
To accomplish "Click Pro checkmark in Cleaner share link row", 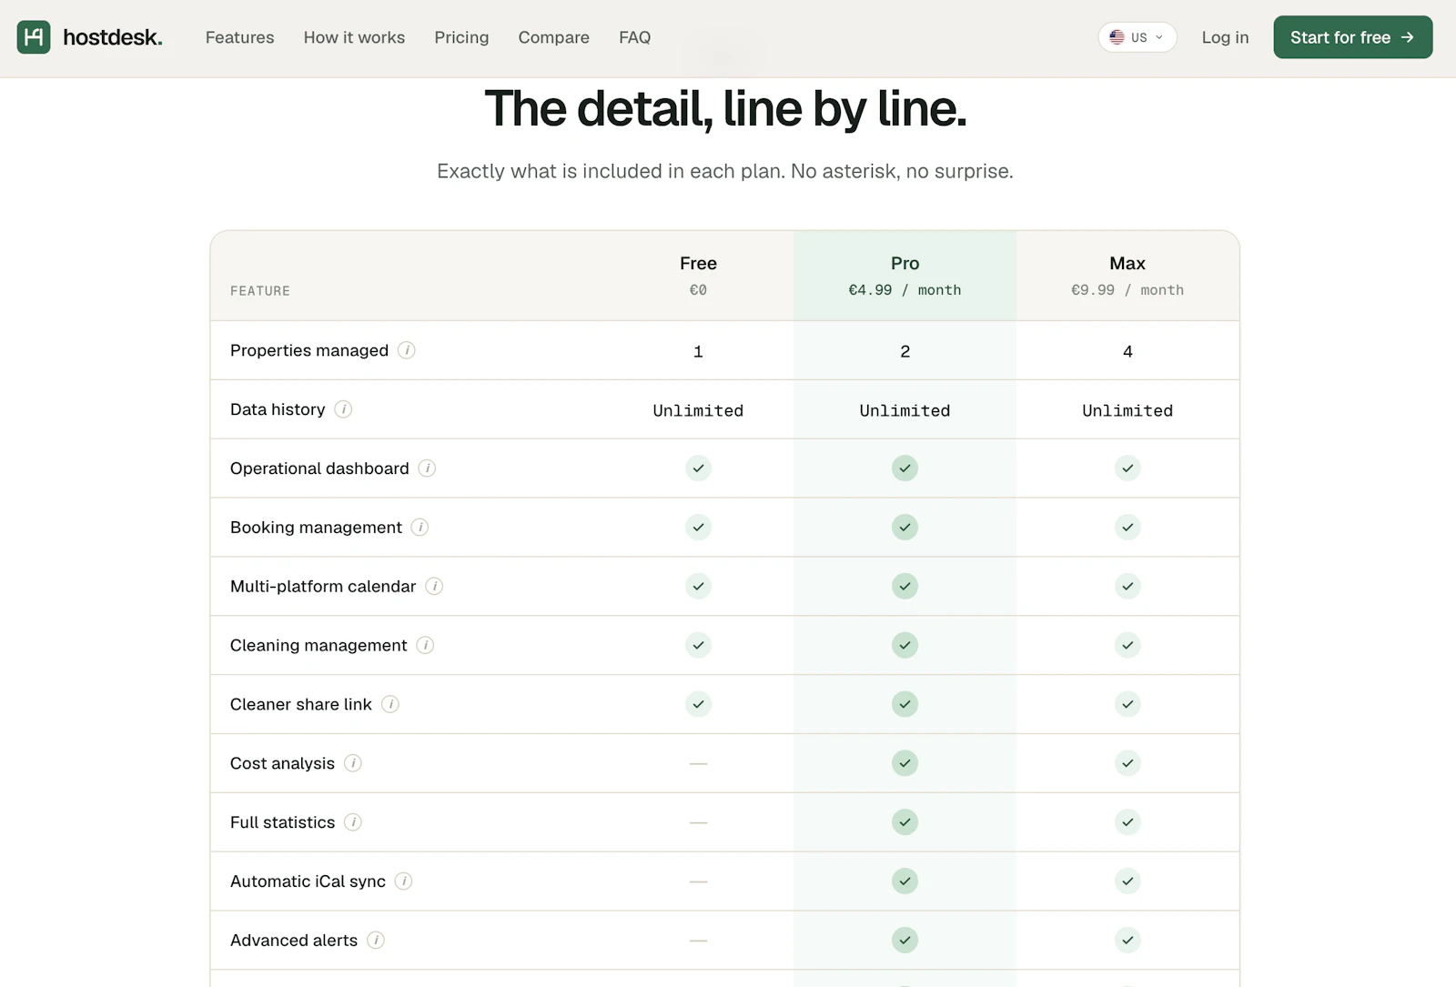I will [905, 704].
